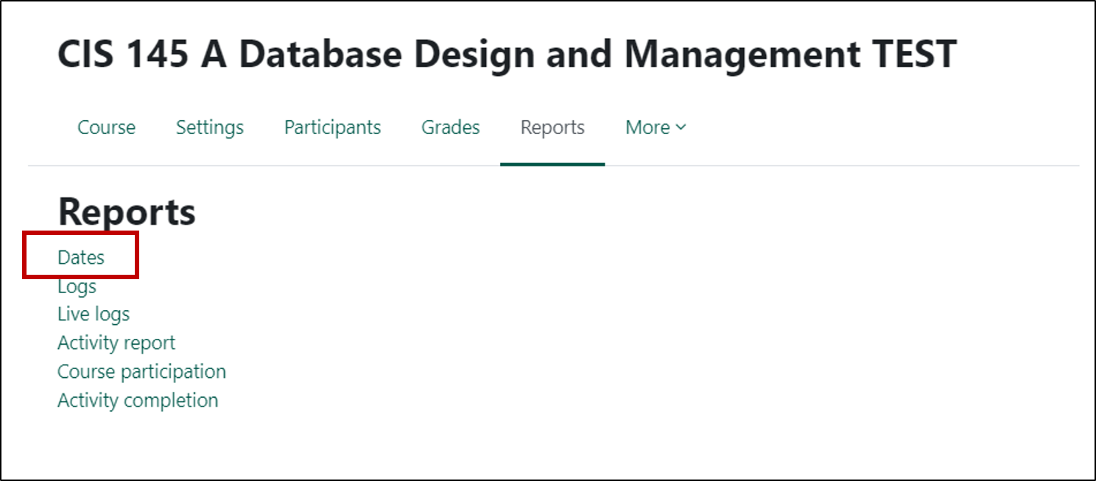Screen dimensions: 1096x481
Task: Expand the More menu
Action: (x=654, y=127)
